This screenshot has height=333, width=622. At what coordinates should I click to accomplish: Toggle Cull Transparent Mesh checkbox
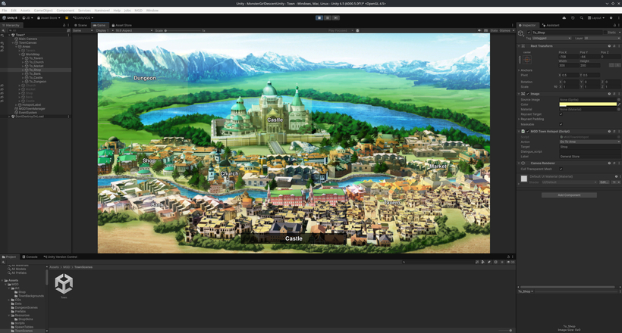561,169
